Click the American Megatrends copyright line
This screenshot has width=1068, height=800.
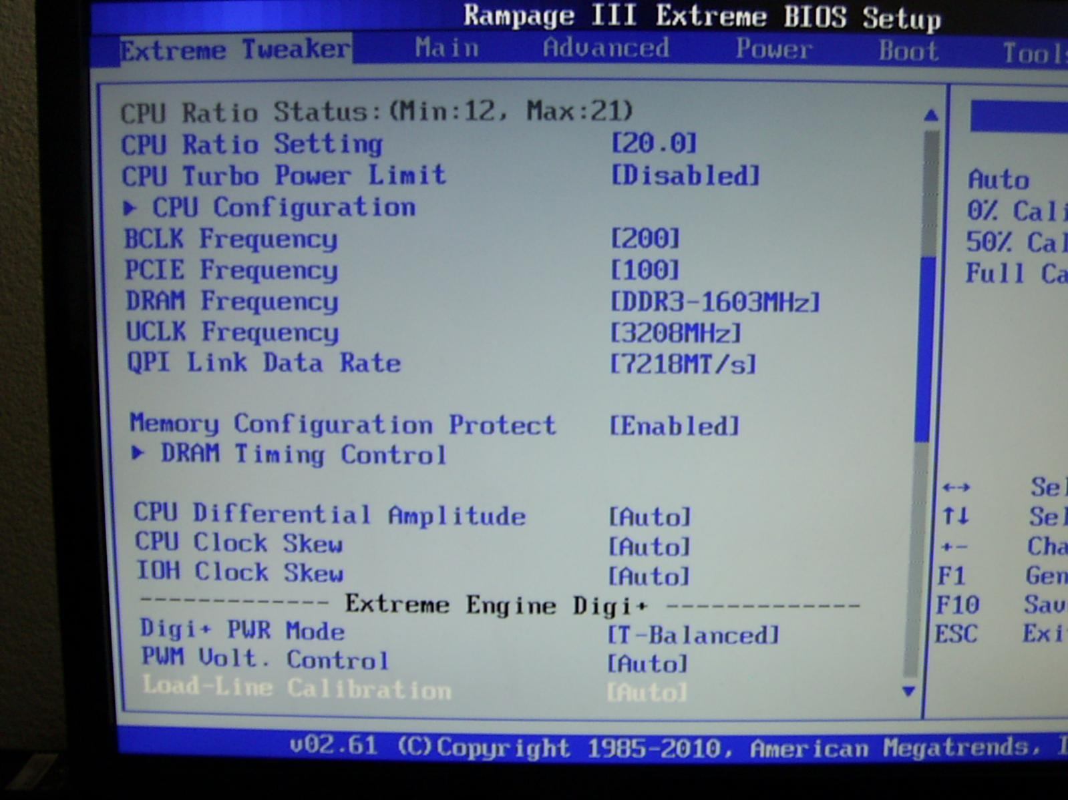(678, 747)
